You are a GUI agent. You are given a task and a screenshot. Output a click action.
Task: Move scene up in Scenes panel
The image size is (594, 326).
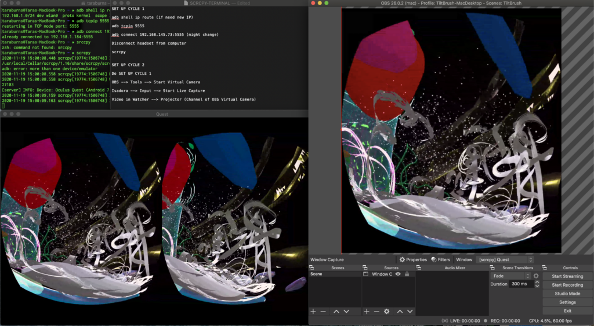pos(336,312)
